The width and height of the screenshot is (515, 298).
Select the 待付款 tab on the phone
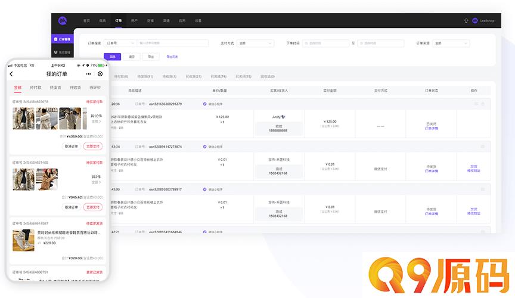click(x=36, y=88)
